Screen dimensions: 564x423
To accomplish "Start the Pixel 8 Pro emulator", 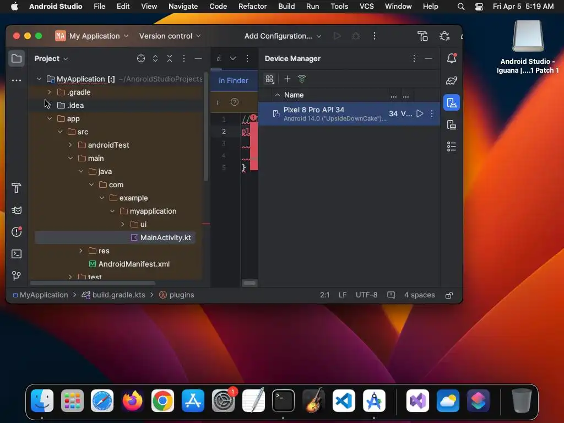I will [x=420, y=113].
